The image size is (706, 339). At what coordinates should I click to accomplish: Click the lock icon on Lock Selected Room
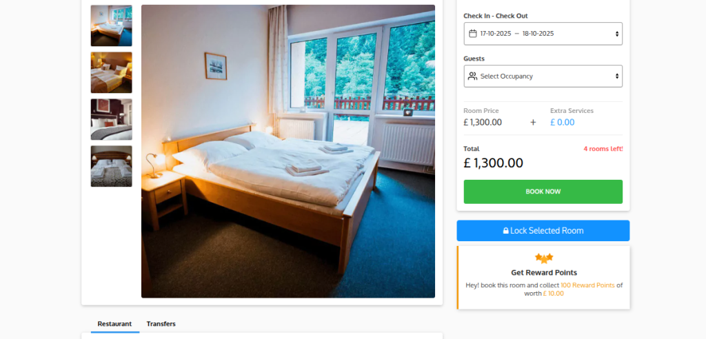(x=505, y=231)
